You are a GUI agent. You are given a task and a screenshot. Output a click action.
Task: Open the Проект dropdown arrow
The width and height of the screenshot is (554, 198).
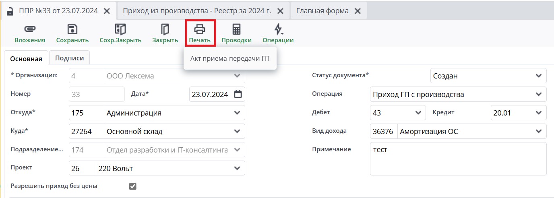coord(237,168)
